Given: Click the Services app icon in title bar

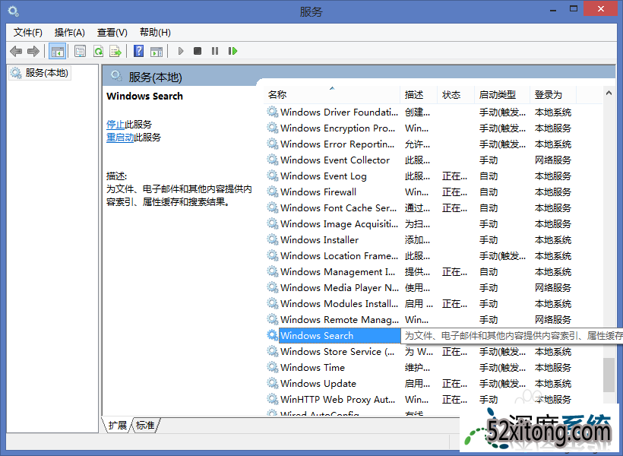Looking at the screenshot, I should tap(13, 11).
